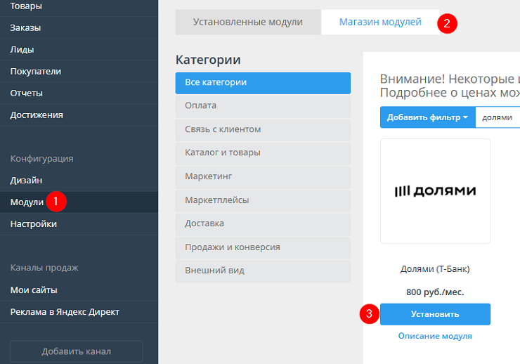The height and width of the screenshot is (364, 520).
Task: Select the Доставка category
Action: (262, 223)
